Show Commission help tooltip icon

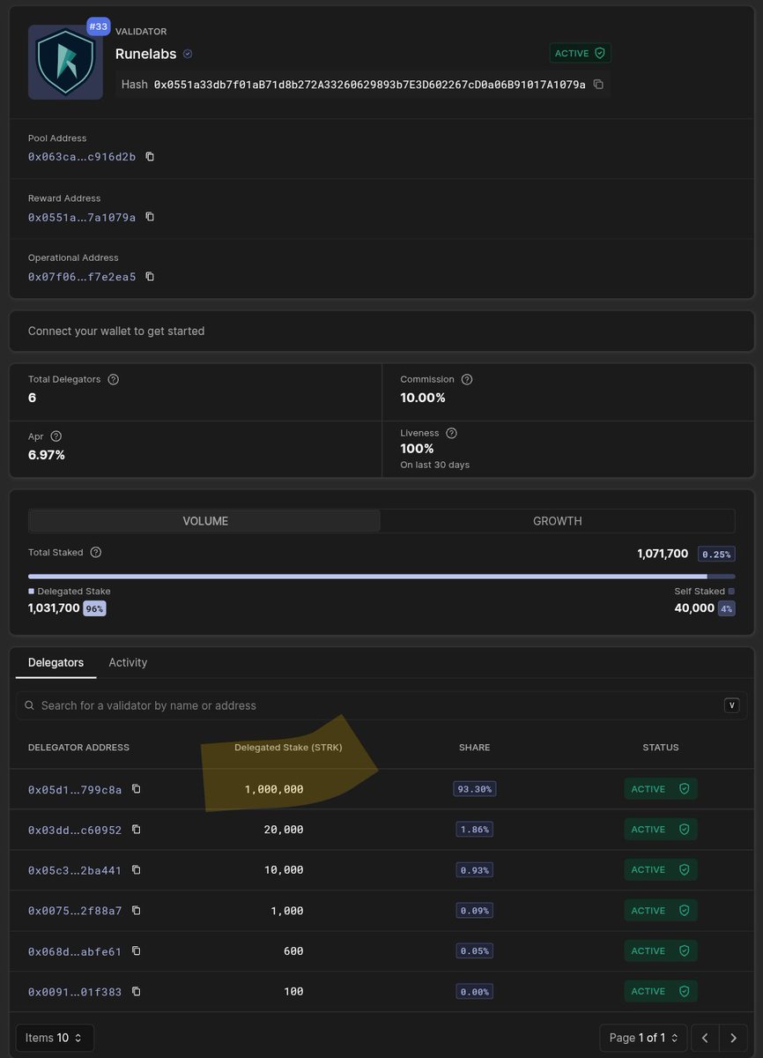click(x=467, y=379)
